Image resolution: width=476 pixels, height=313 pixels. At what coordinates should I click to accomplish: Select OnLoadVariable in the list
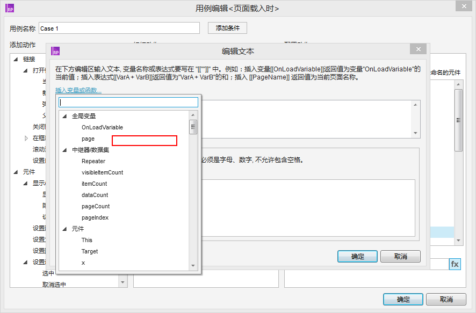[102, 127]
